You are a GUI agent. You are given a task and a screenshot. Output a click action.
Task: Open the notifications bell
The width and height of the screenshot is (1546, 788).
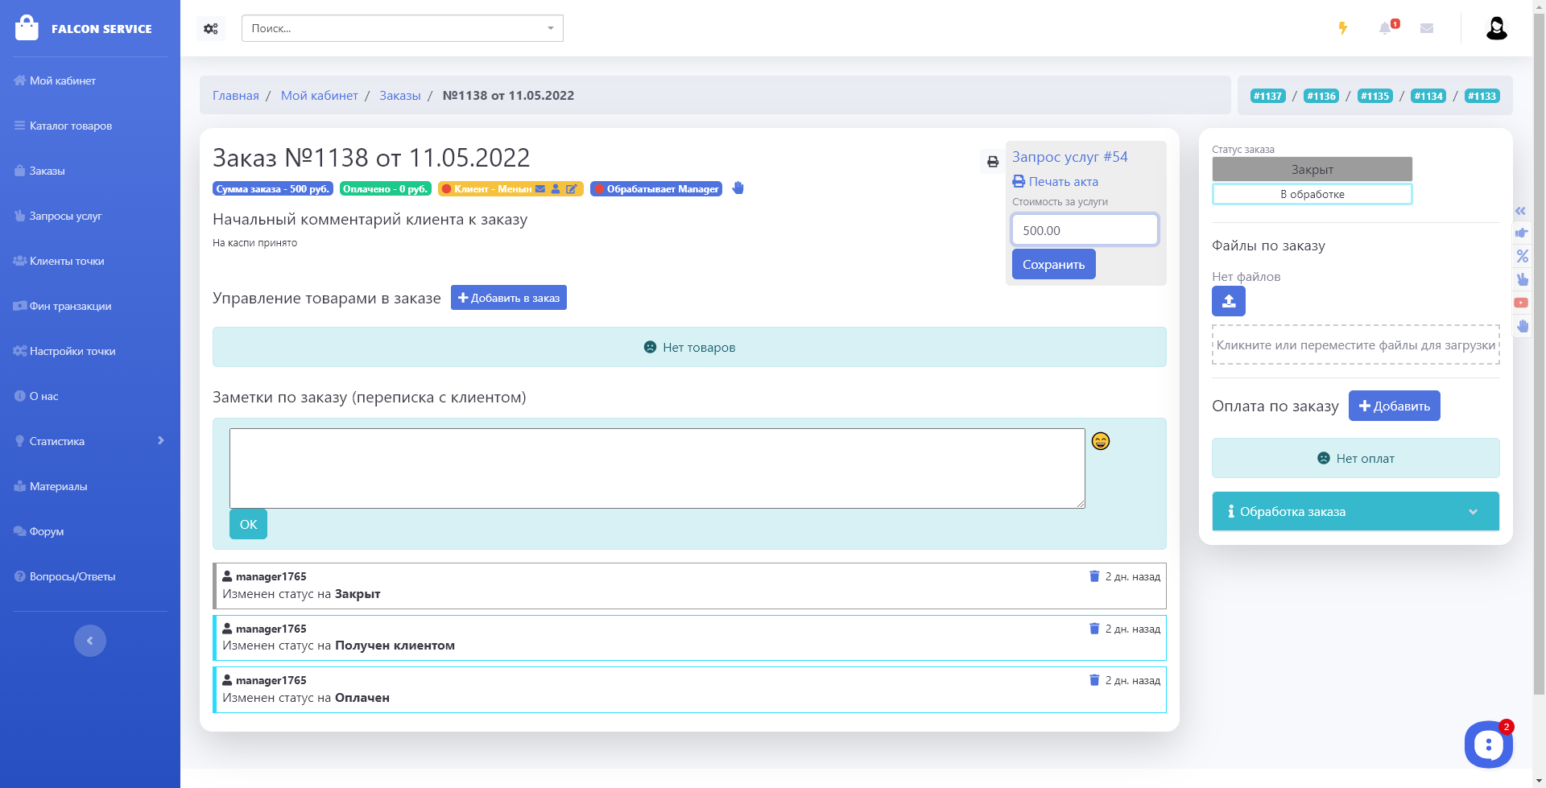(1385, 28)
